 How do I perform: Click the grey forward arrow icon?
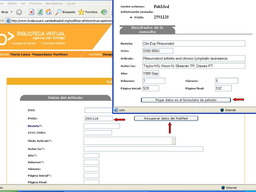(19, 12)
